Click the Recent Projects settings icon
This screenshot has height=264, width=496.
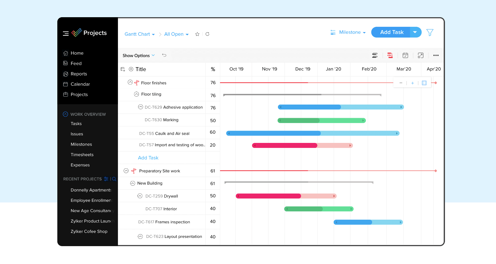pyautogui.click(x=106, y=179)
